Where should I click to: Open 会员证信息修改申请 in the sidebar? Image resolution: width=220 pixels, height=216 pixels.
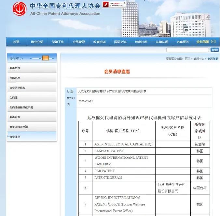point(32,107)
